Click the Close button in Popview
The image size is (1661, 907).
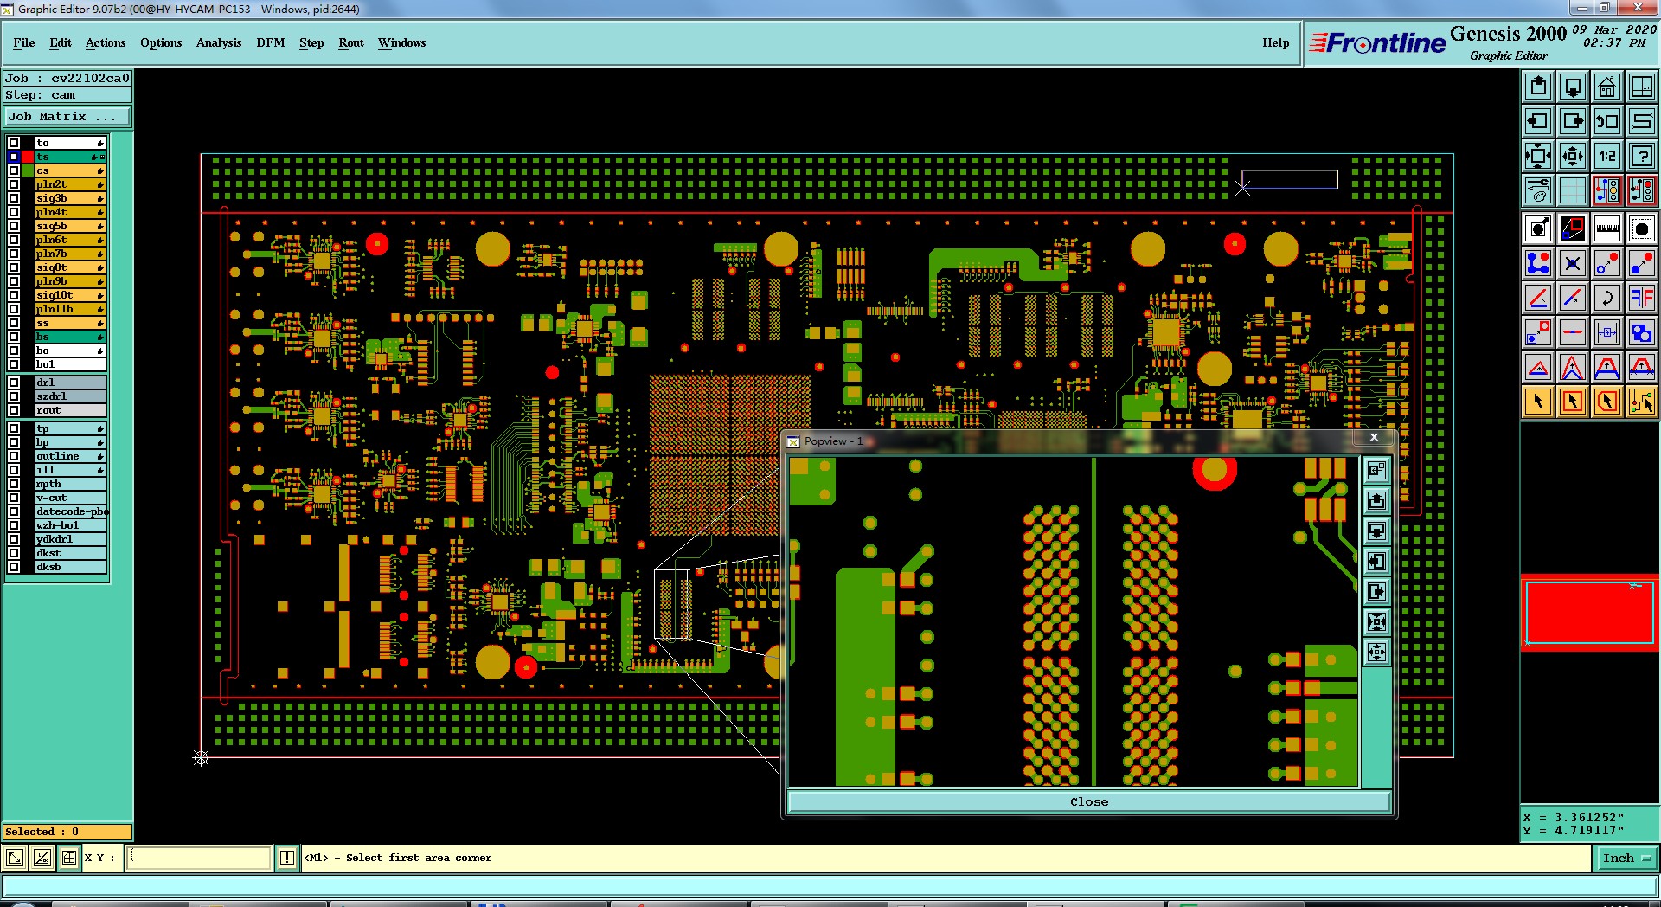[1089, 801]
